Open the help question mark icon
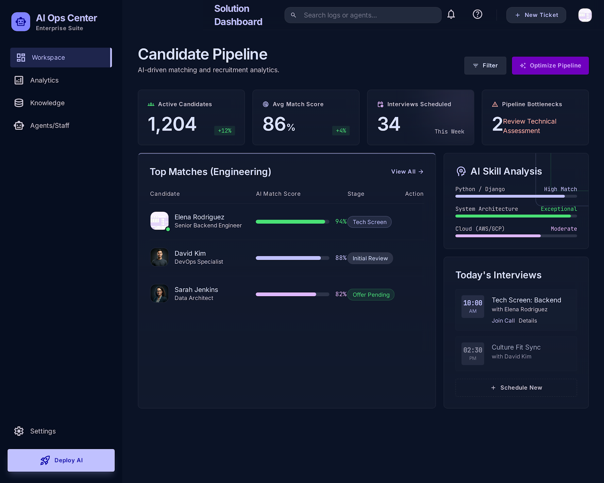604x483 pixels. click(x=478, y=14)
